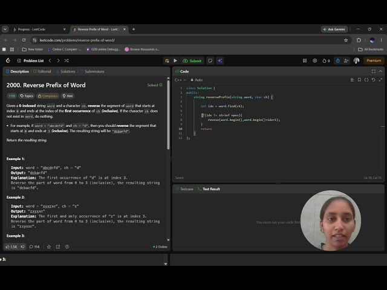Open the New folder bookmark
This screenshot has height=290, width=387.
(33, 50)
